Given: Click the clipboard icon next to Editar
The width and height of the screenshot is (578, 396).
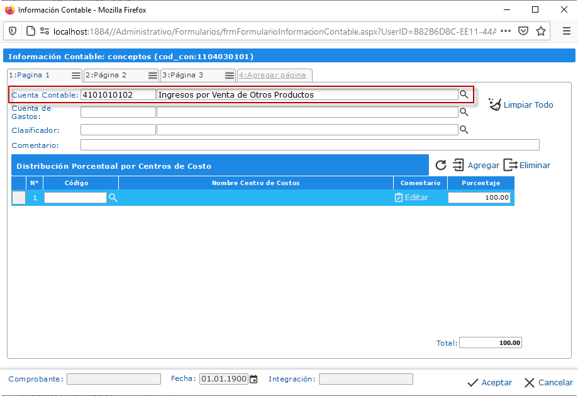Looking at the screenshot, I should point(399,198).
